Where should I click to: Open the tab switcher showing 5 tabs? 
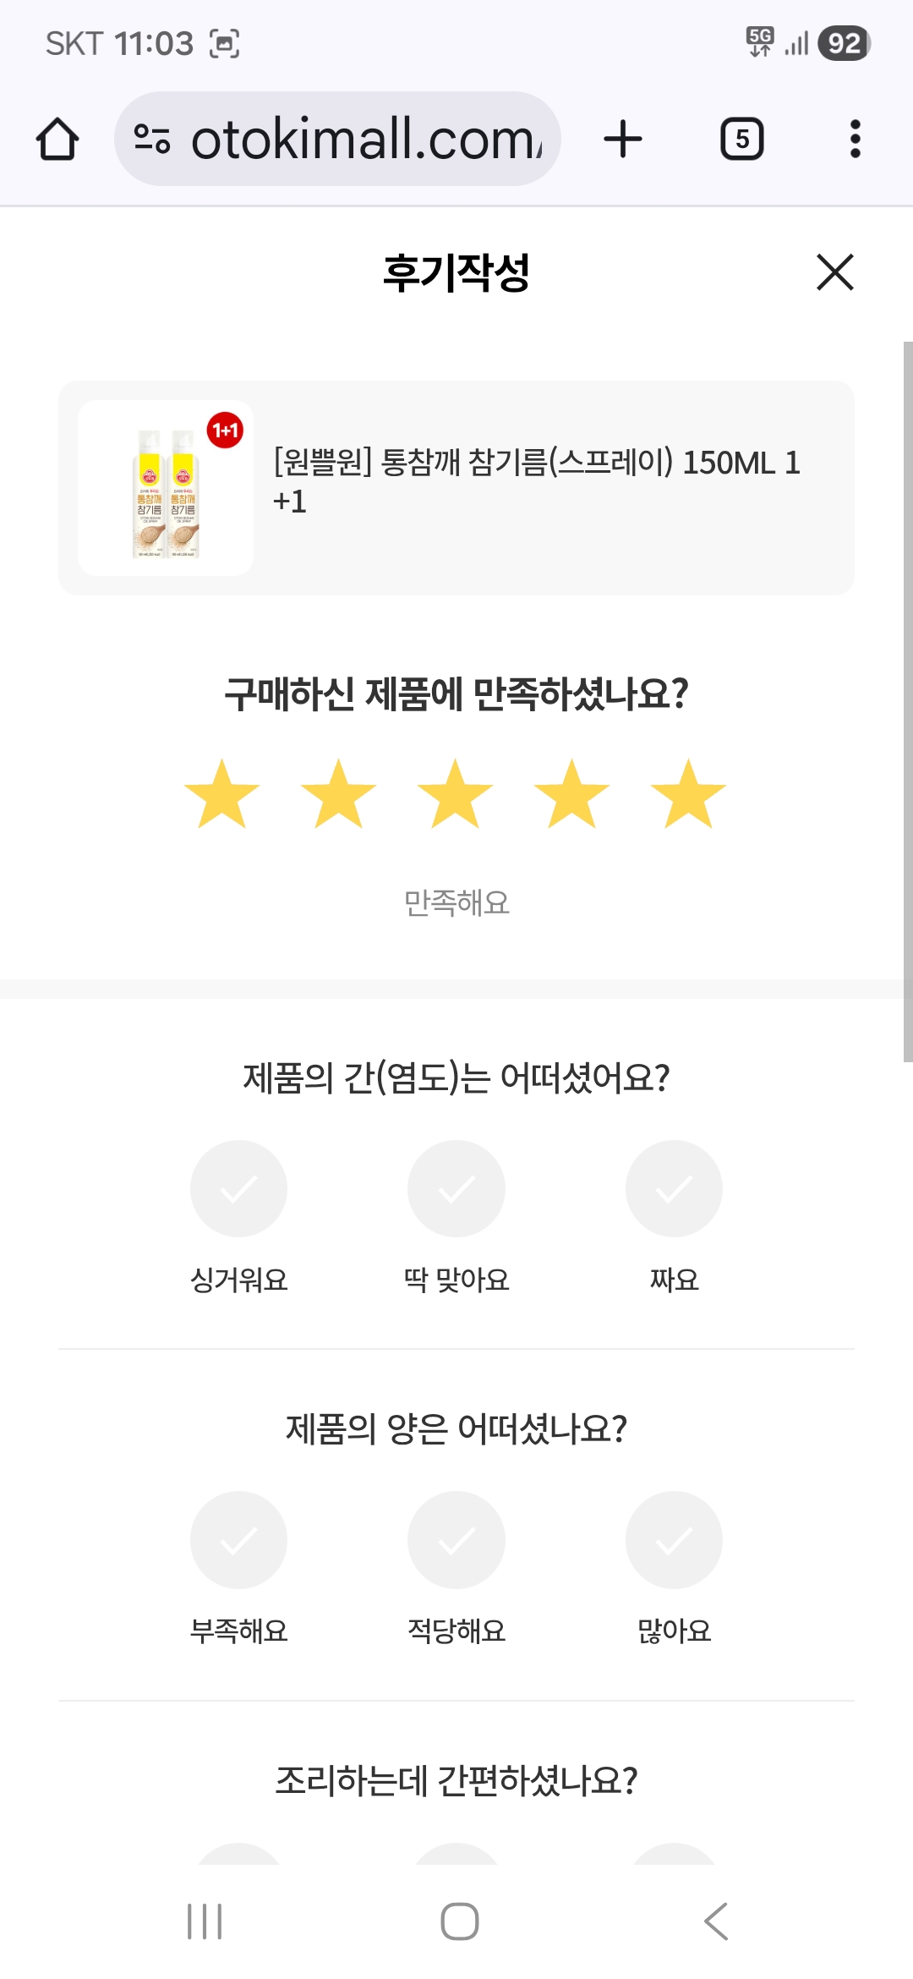[x=741, y=140]
